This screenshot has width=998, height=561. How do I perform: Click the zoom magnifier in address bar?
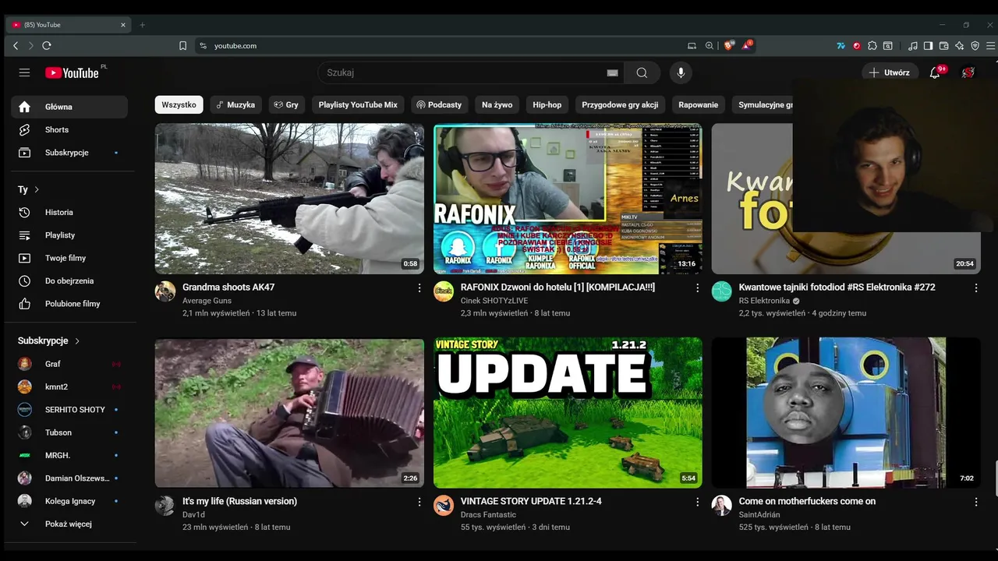coord(710,46)
